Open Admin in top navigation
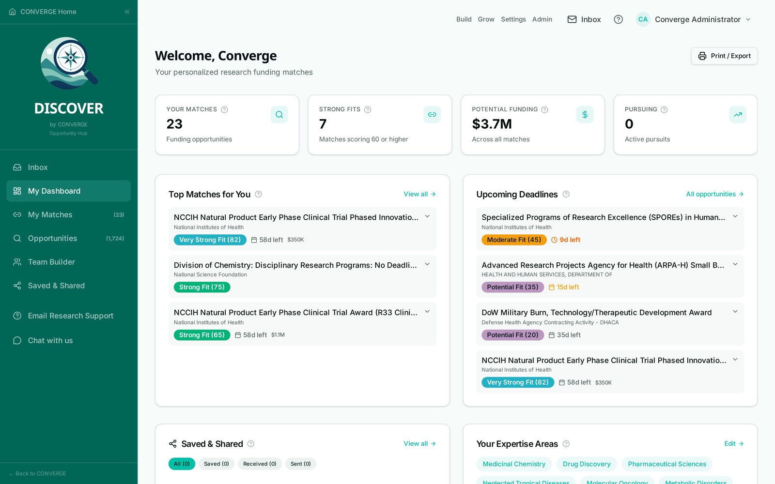This screenshot has width=775, height=484. (x=542, y=19)
